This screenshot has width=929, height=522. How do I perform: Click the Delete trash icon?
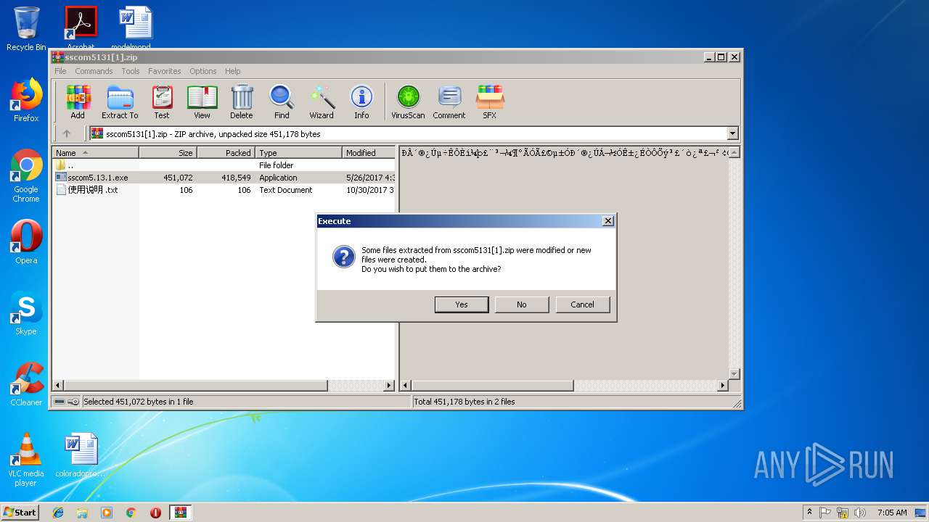coord(242,102)
